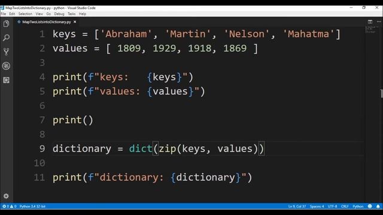This screenshot has height=215, width=383.
Task: Open the File menu
Action: tap(4, 14)
